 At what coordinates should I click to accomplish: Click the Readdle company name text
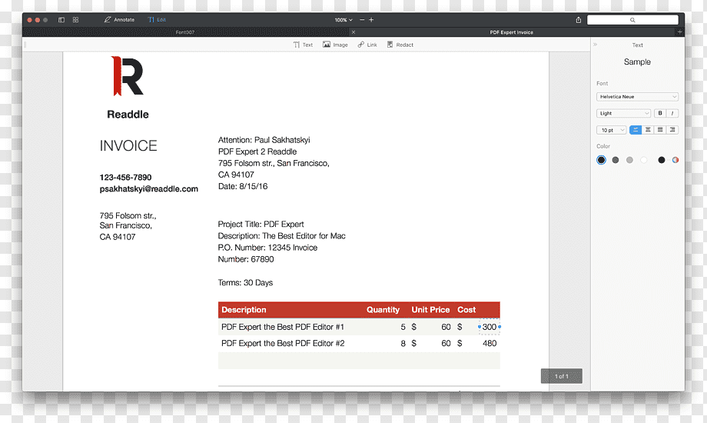coord(128,115)
